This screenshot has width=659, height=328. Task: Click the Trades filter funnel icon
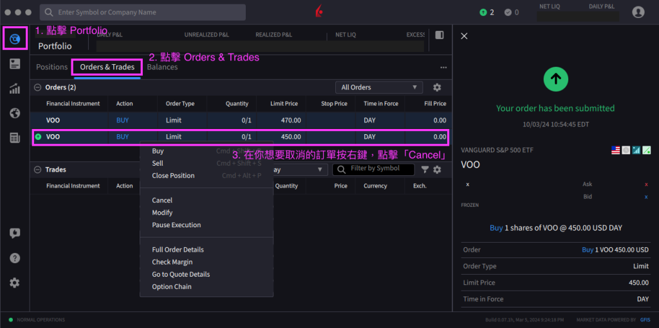[425, 169]
